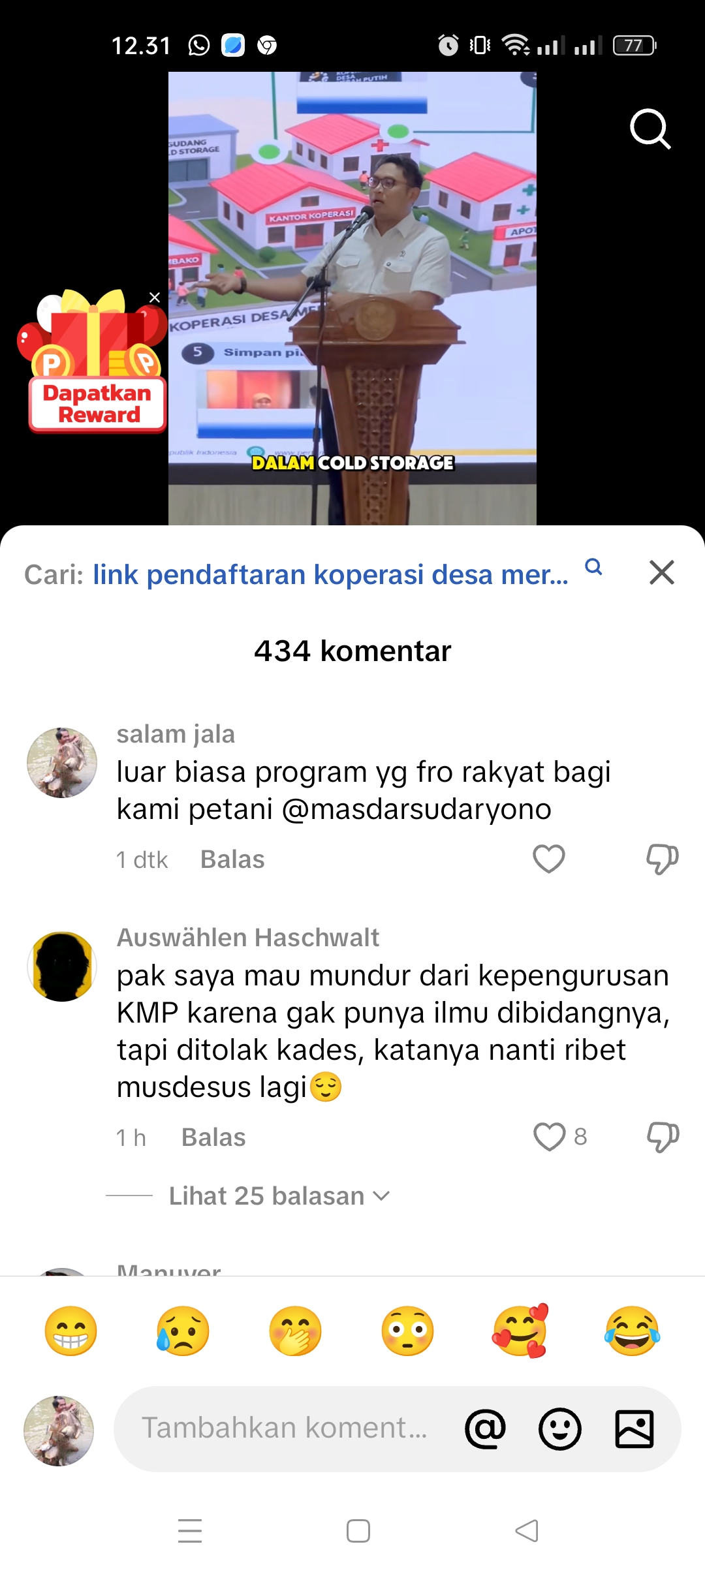Image resolution: width=705 pixels, height=1574 pixels.
Task: Tap the @ mention icon
Action: 485,1428
